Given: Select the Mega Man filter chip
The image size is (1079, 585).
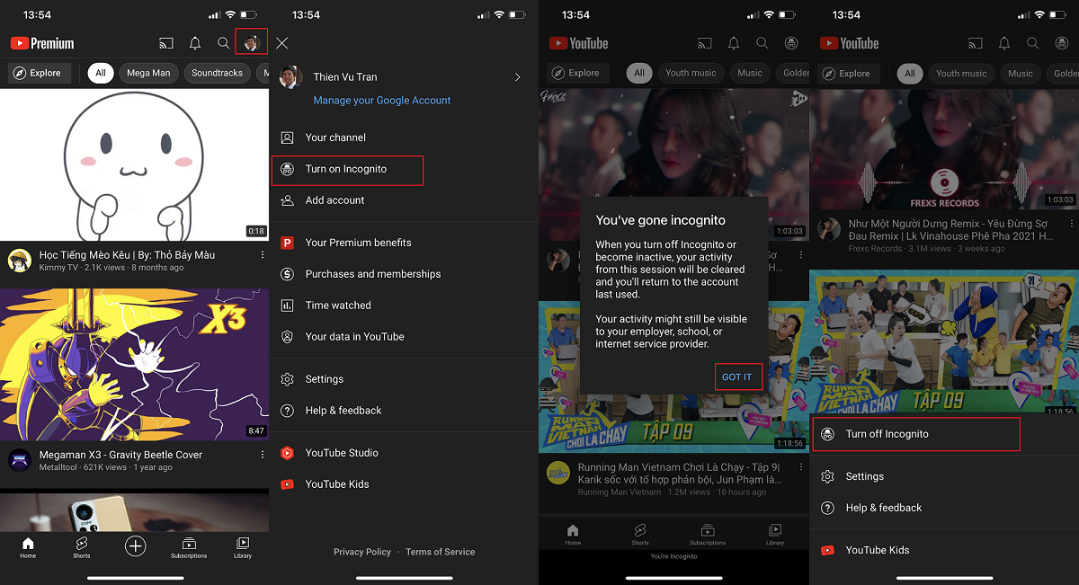Looking at the screenshot, I should tap(148, 73).
